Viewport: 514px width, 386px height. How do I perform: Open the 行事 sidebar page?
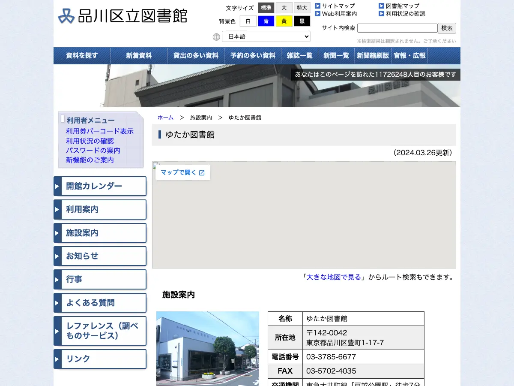click(100, 280)
